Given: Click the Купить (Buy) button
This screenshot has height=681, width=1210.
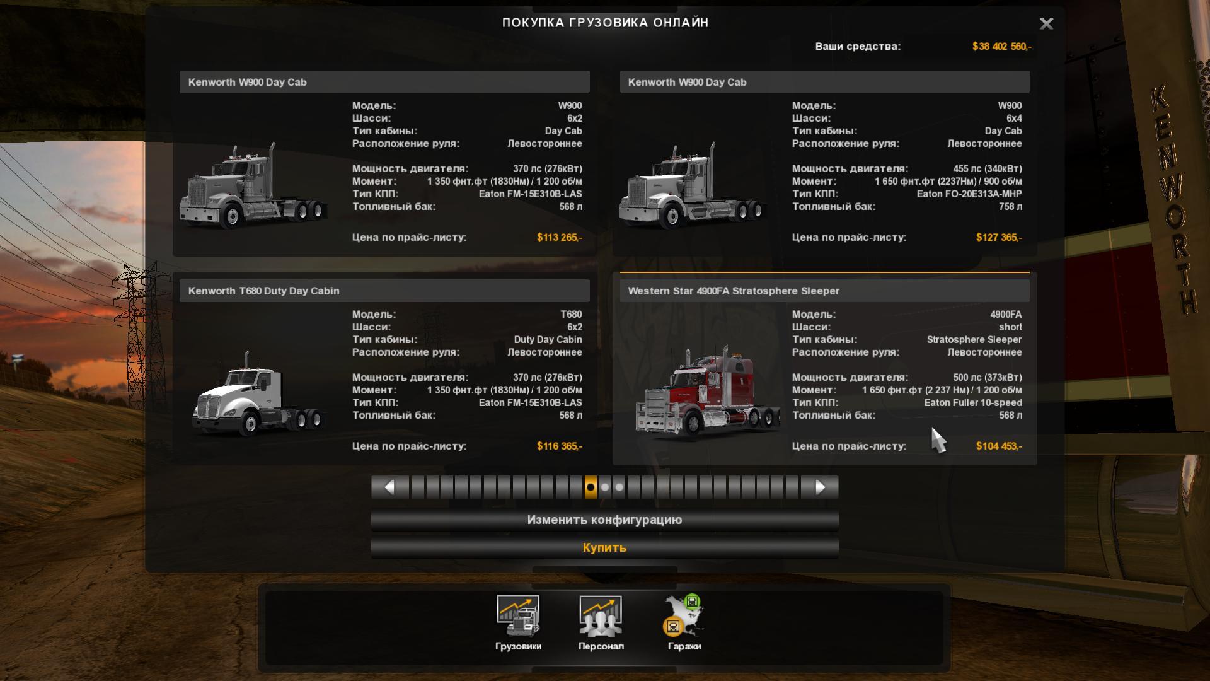Looking at the screenshot, I should (x=604, y=547).
